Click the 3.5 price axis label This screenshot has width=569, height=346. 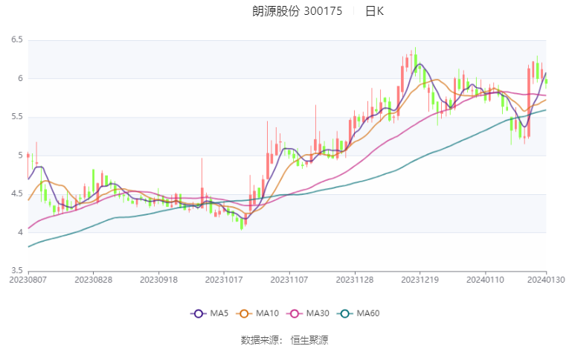[17, 271]
